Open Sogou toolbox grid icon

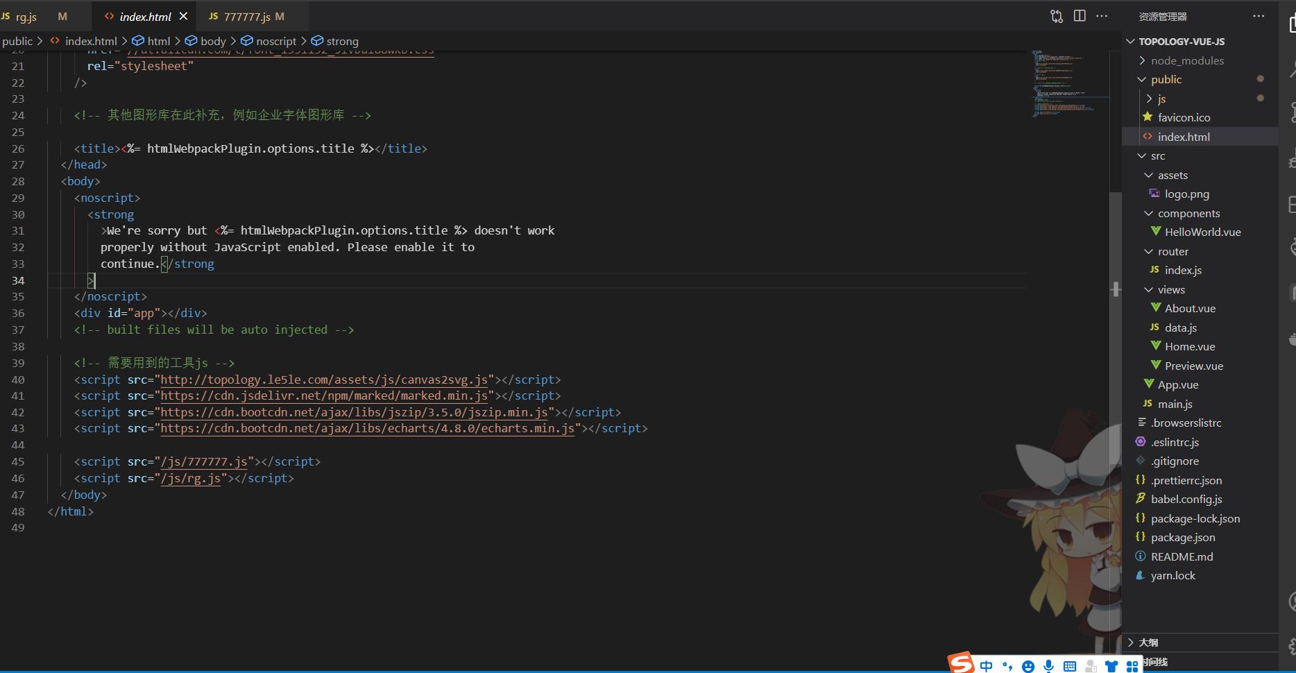1132,666
